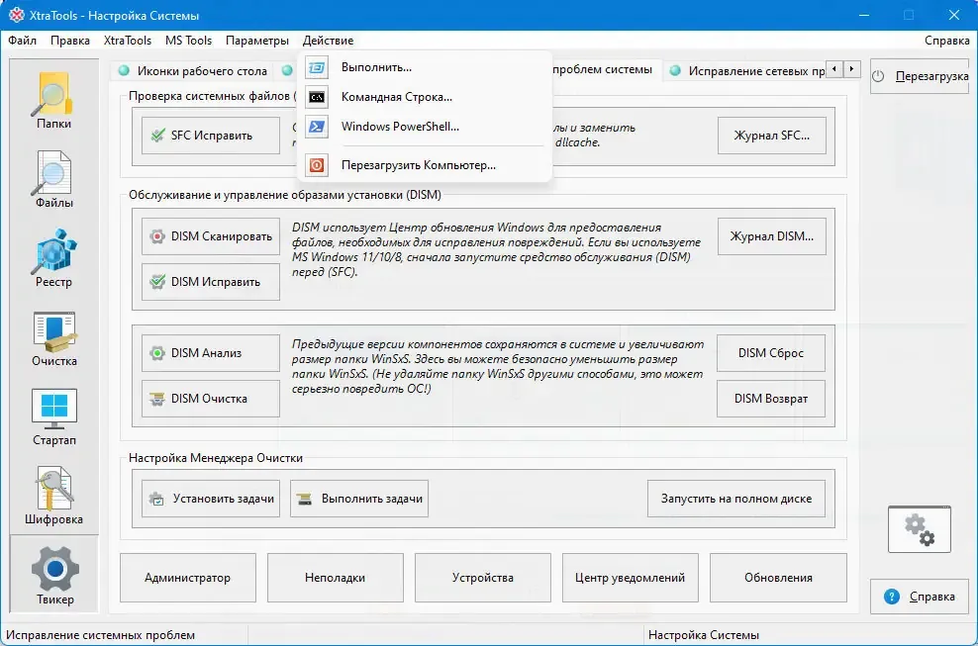Open the MS Tools menu

tap(188, 41)
